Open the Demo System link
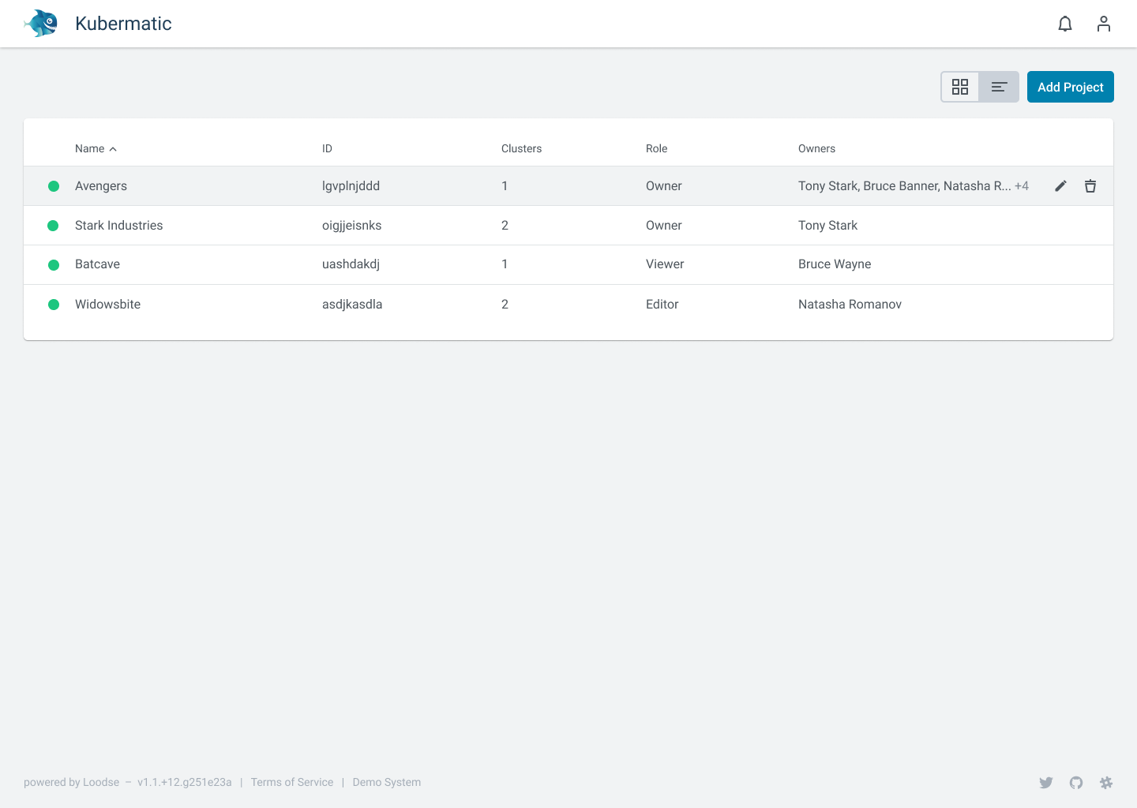The image size is (1137, 808). 386,782
